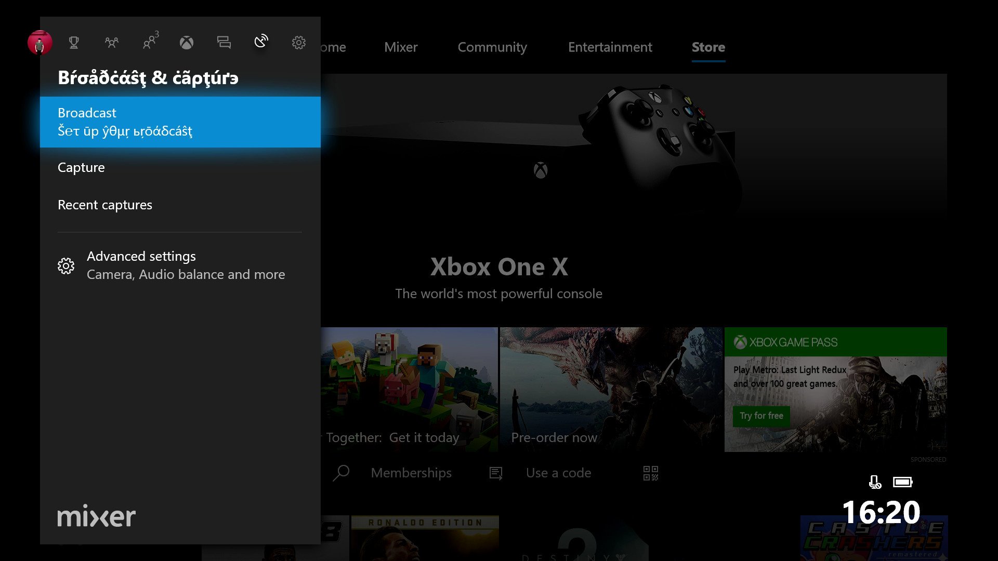Click the Store search magnifier icon

(341, 473)
